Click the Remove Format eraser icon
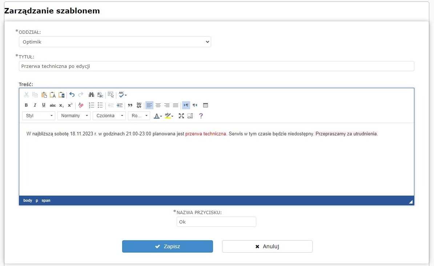 (81, 105)
